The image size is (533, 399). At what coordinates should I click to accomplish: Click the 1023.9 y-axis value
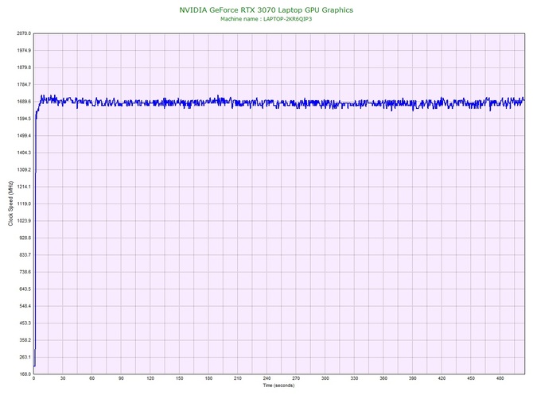tap(24, 221)
